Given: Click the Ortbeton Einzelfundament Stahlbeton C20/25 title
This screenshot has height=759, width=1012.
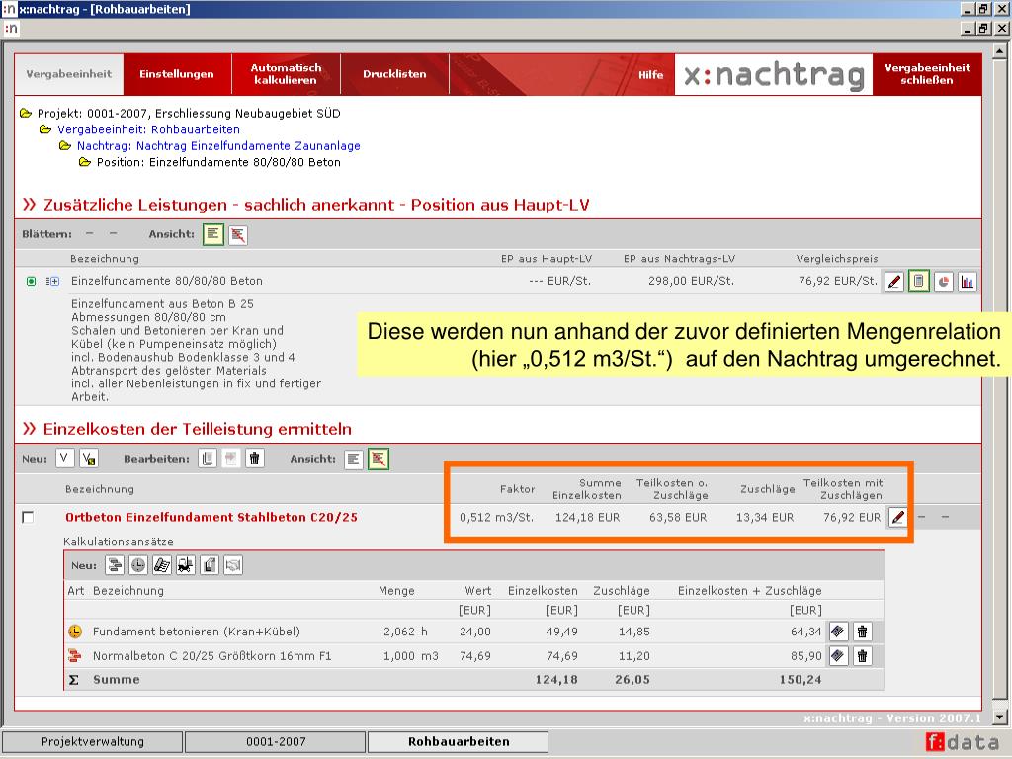Looking at the screenshot, I should click(x=211, y=518).
